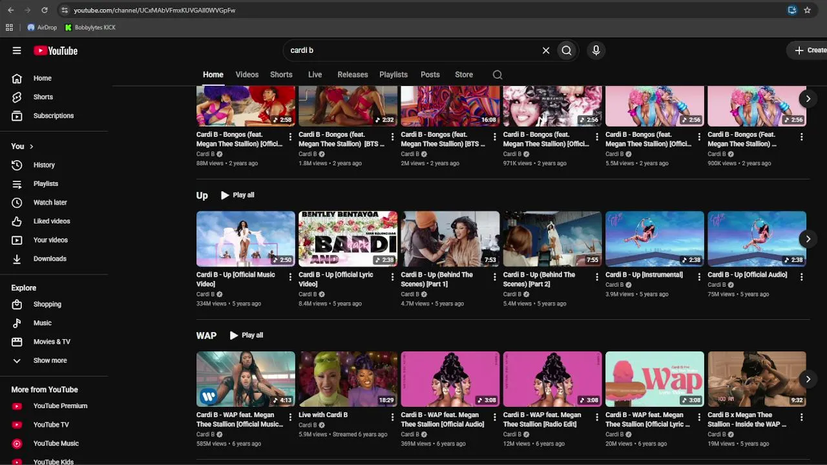Clear the search box with the X

point(546,50)
